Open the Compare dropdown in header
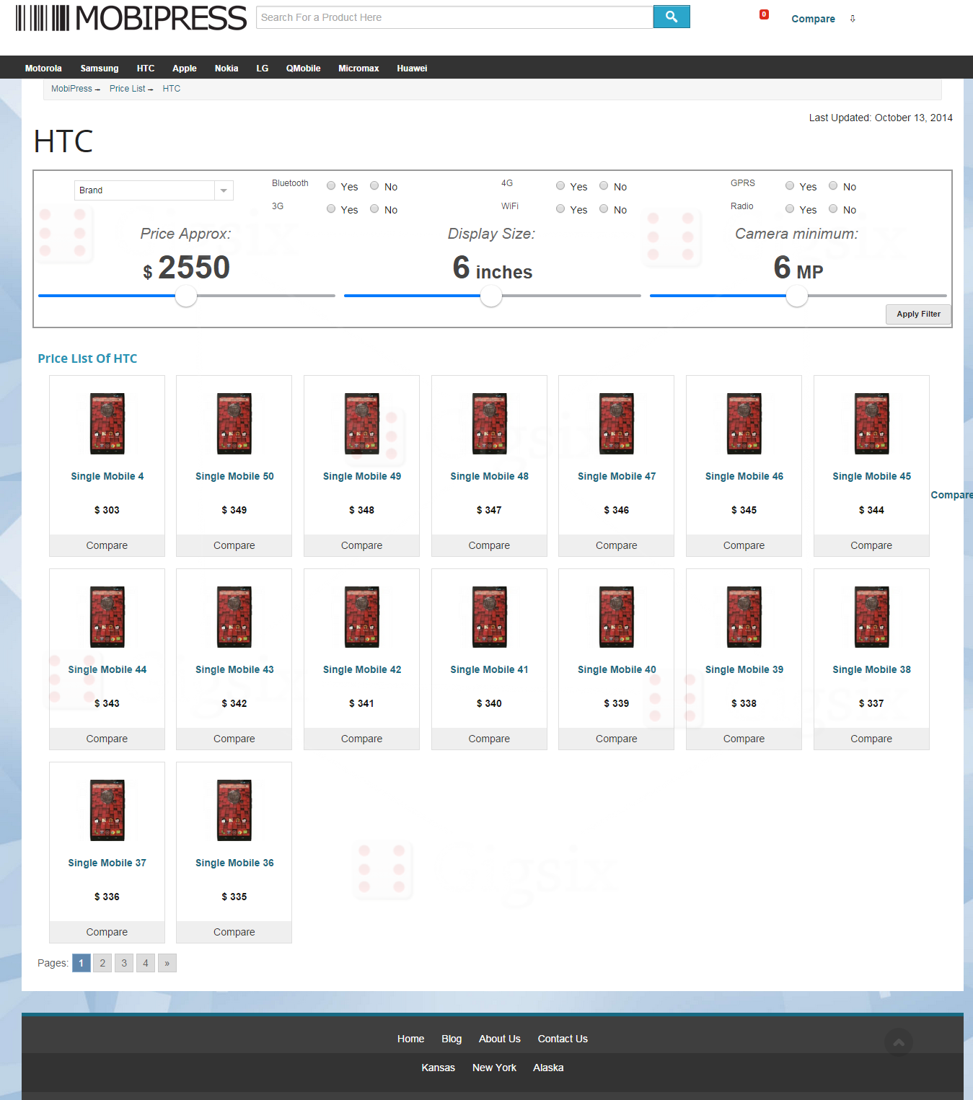The image size is (973, 1100). [813, 19]
